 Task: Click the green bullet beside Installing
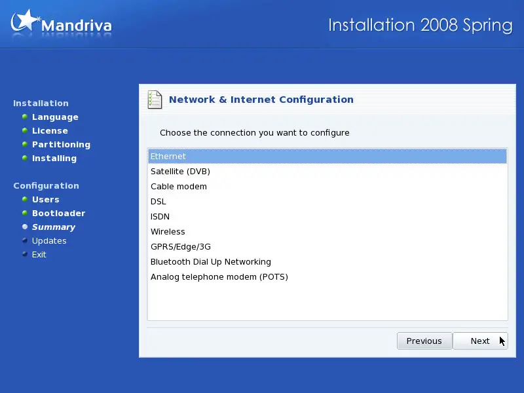pos(25,158)
